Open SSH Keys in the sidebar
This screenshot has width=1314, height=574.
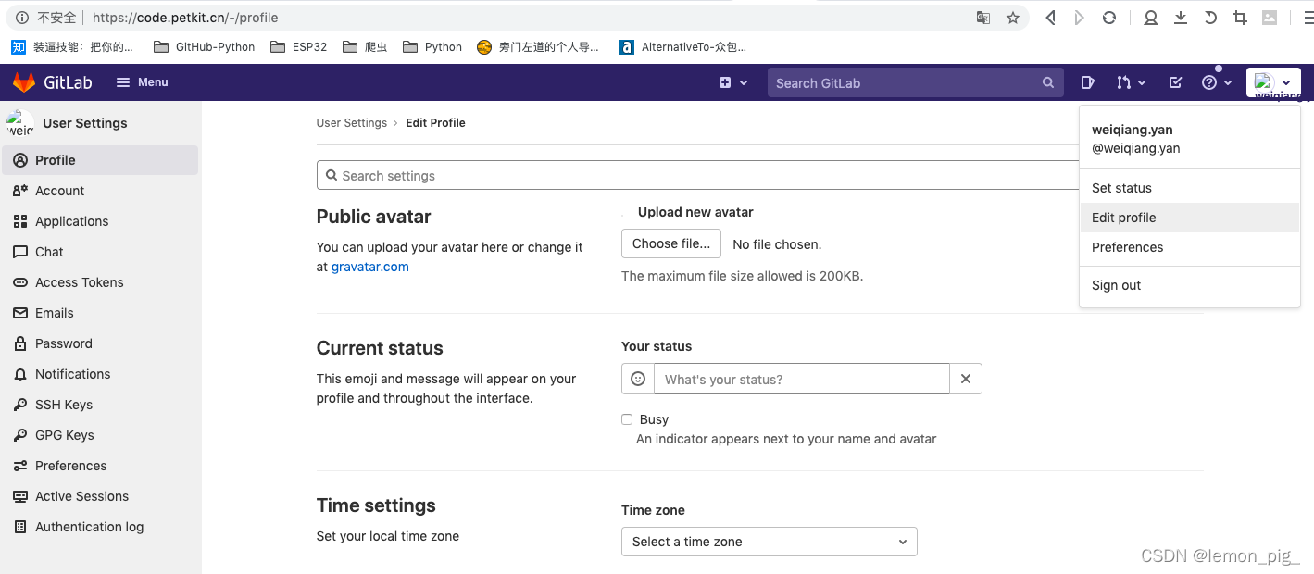[63, 405]
